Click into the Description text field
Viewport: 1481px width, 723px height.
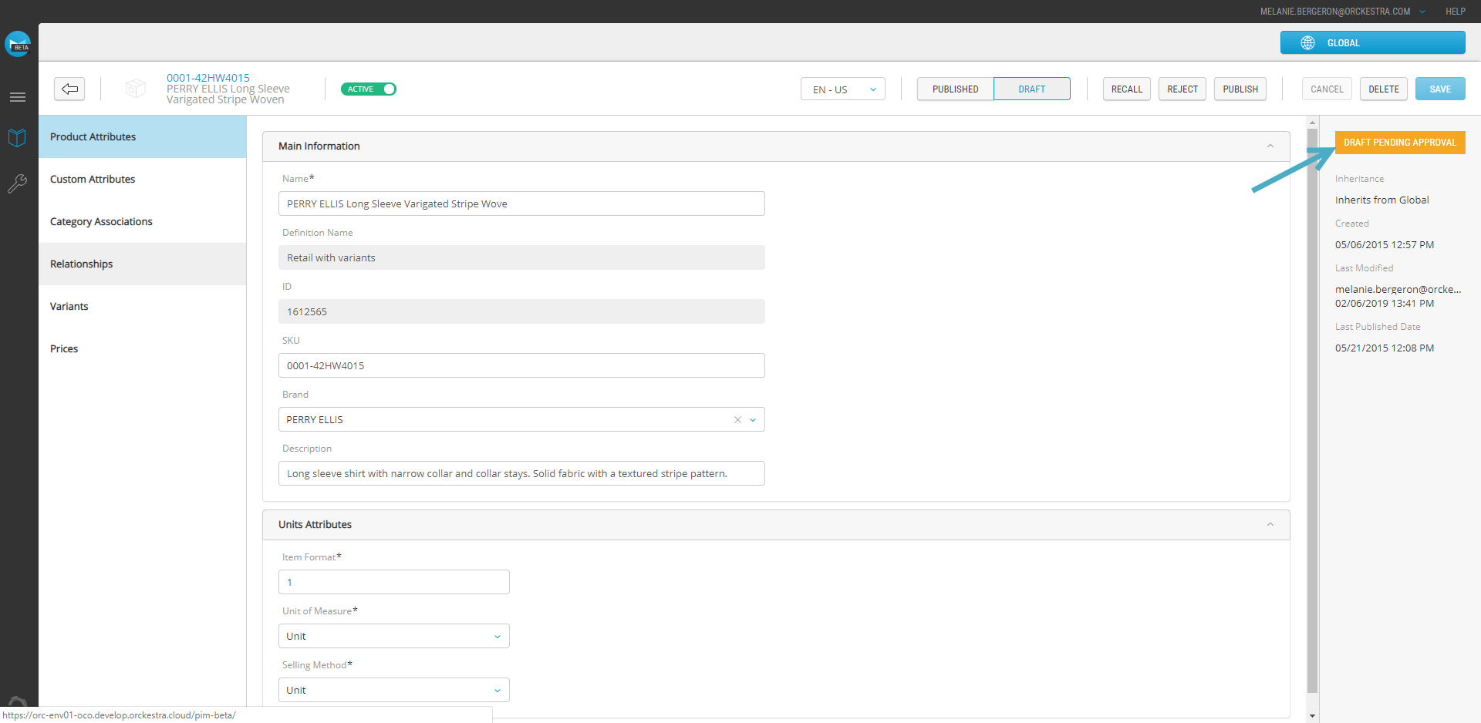(x=521, y=474)
